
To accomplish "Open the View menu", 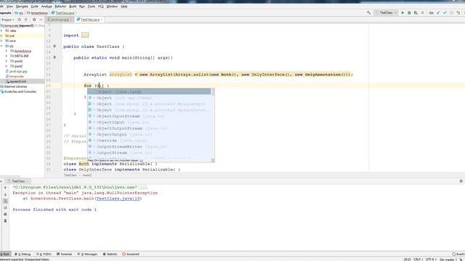I will pyautogui.click(x=9, y=7).
